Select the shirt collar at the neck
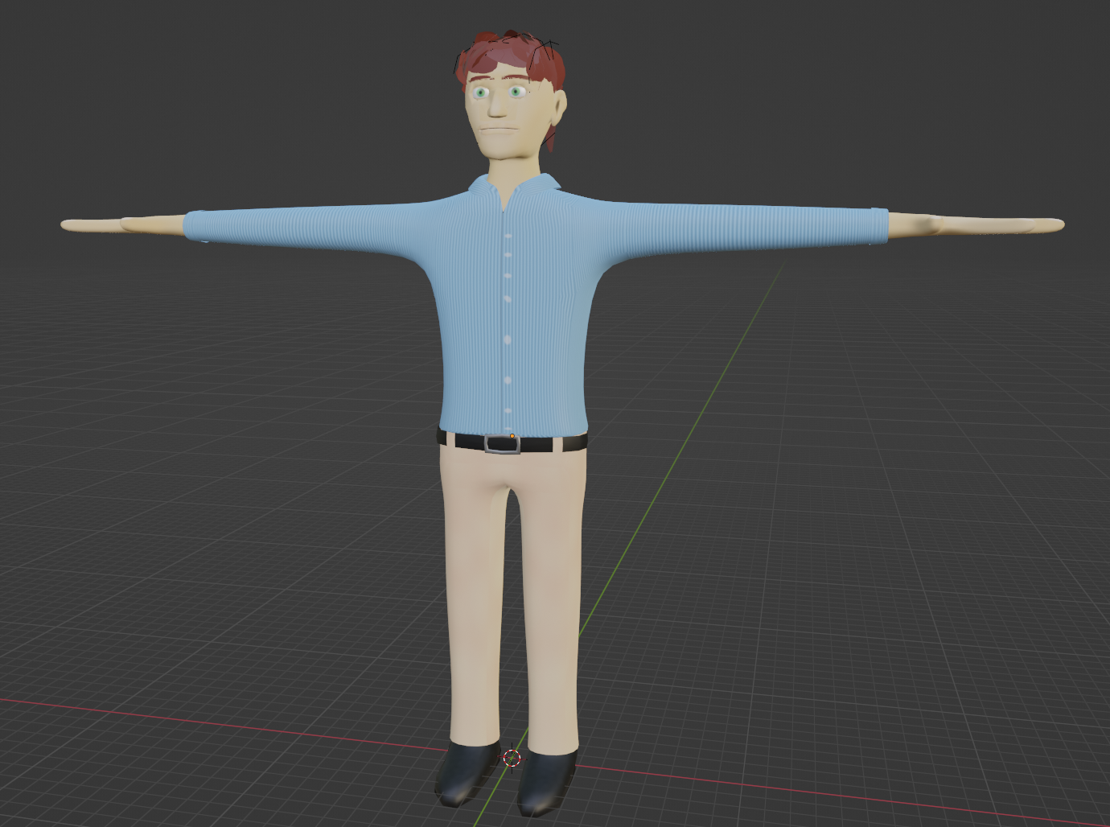The width and height of the screenshot is (1110, 827). click(x=516, y=188)
